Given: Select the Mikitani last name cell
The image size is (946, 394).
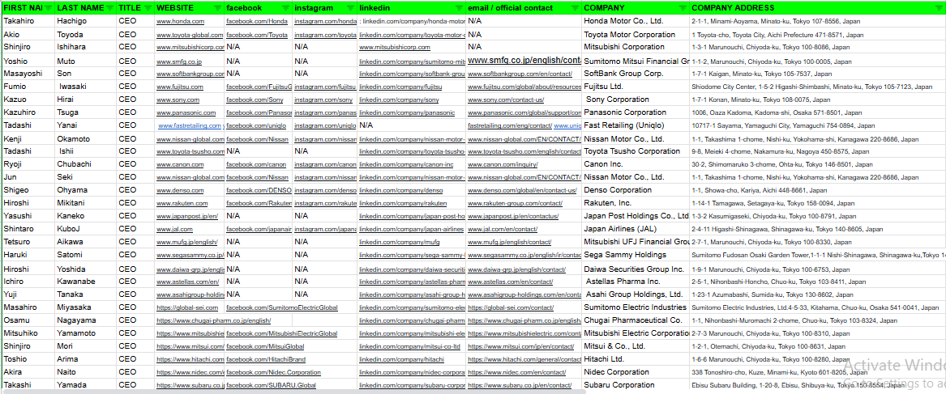Looking at the screenshot, I should pyautogui.click(x=86, y=203).
